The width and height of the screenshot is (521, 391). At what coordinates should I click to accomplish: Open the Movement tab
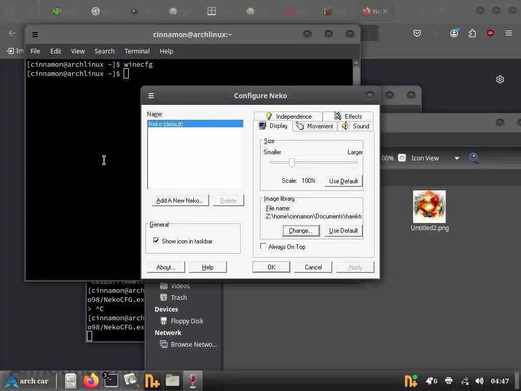click(x=314, y=126)
